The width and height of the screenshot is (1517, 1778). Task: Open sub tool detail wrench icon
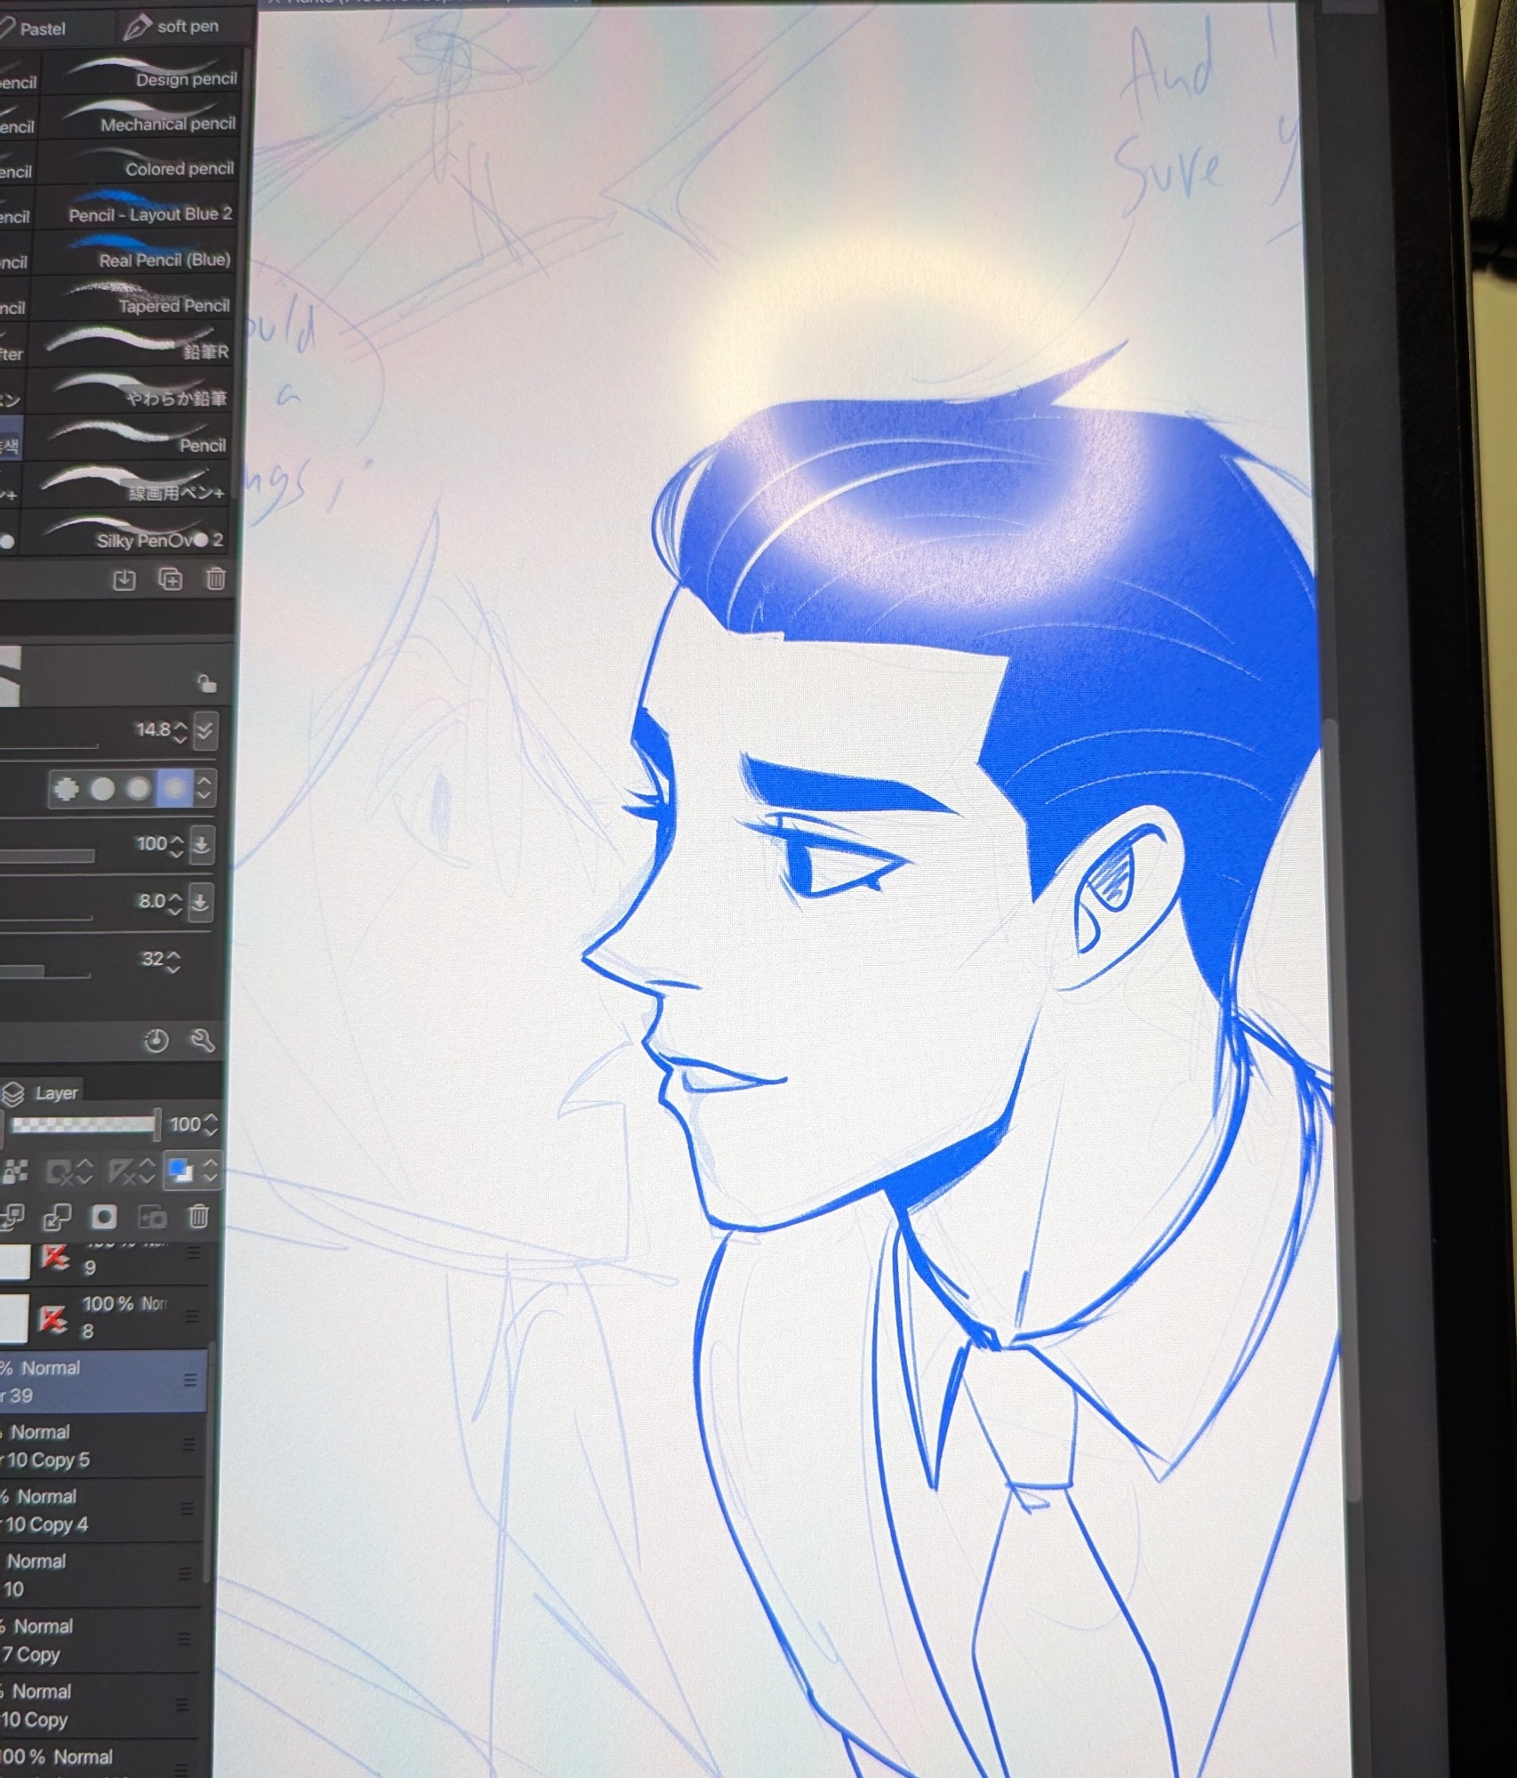(x=202, y=1040)
